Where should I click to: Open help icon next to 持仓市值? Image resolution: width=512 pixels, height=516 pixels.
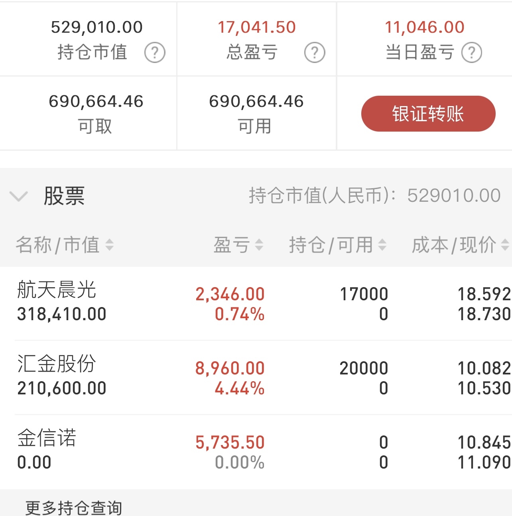point(155,53)
